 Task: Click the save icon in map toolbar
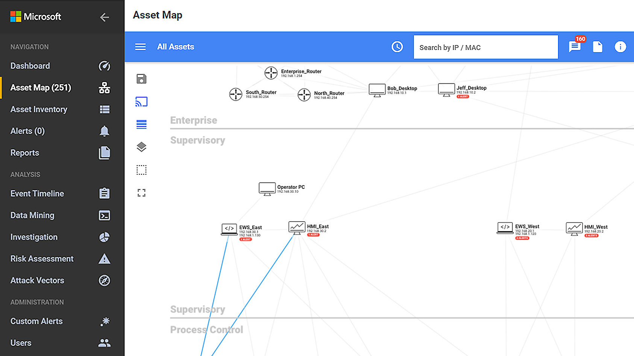coord(141,79)
